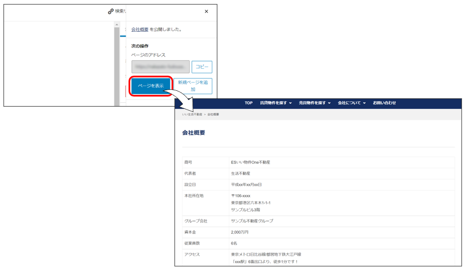
Task: Open the 会社概要 link in publish notice
Action: [x=139, y=29]
